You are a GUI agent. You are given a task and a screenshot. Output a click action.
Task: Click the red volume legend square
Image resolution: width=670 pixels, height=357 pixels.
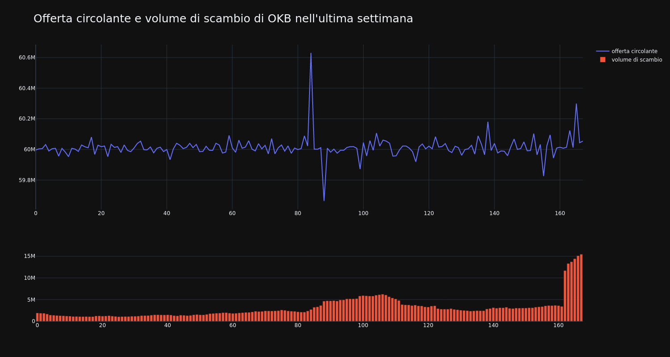coord(603,60)
